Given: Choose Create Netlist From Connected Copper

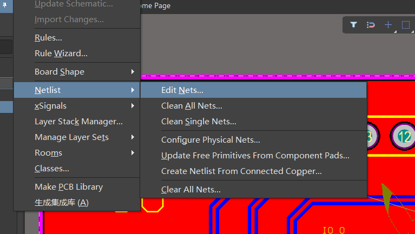Looking at the screenshot, I should click(241, 171).
